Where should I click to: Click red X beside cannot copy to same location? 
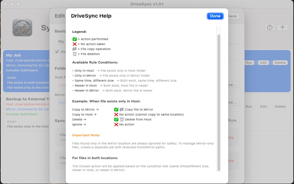(x=116, y=114)
